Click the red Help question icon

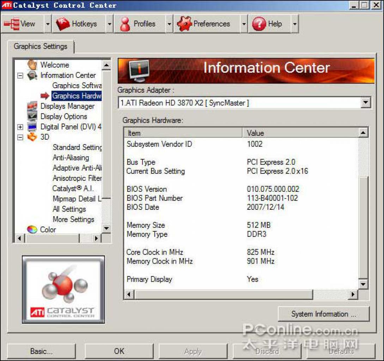coord(259,24)
